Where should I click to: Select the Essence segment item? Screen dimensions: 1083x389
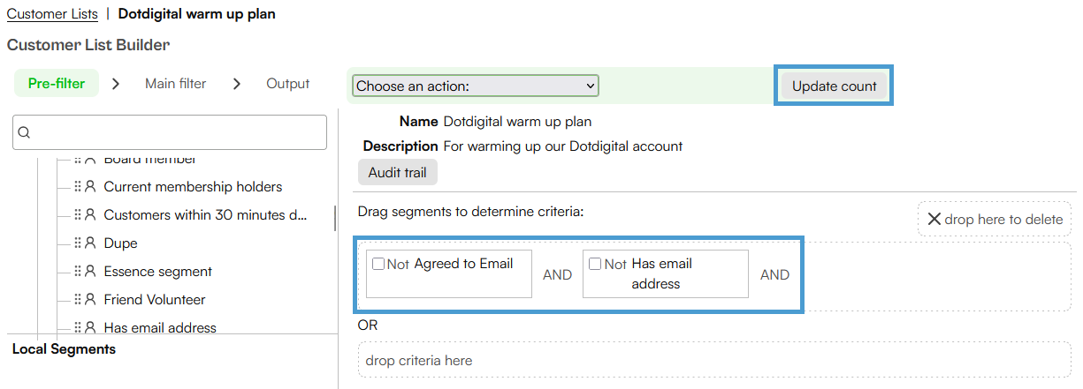157,272
